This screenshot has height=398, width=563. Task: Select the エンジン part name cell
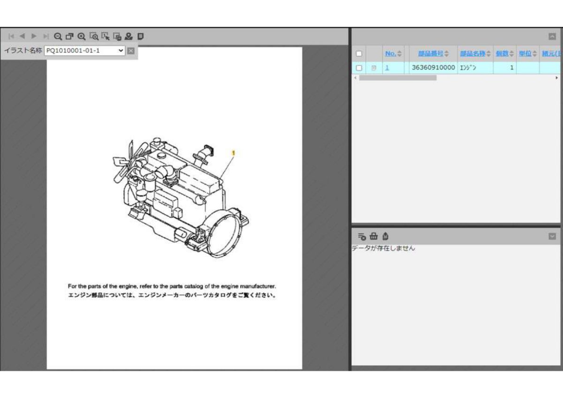coord(475,68)
